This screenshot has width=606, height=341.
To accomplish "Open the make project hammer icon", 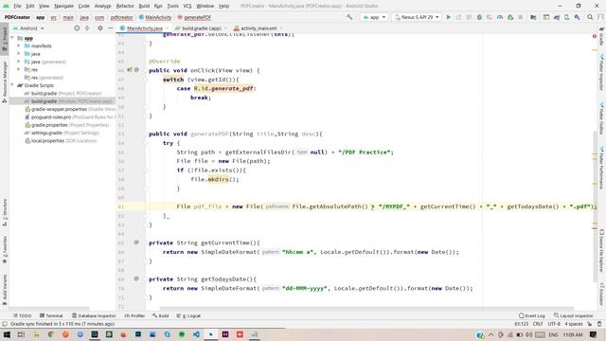I will coord(349,17).
